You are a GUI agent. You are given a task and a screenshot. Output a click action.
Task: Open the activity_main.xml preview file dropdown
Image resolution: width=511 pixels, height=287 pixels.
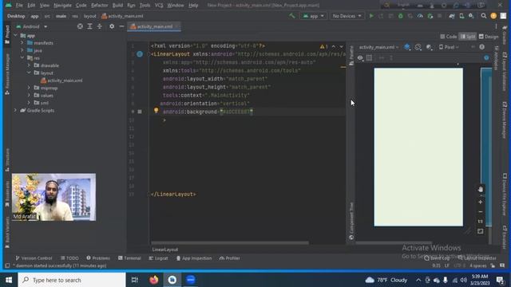(378, 47)
